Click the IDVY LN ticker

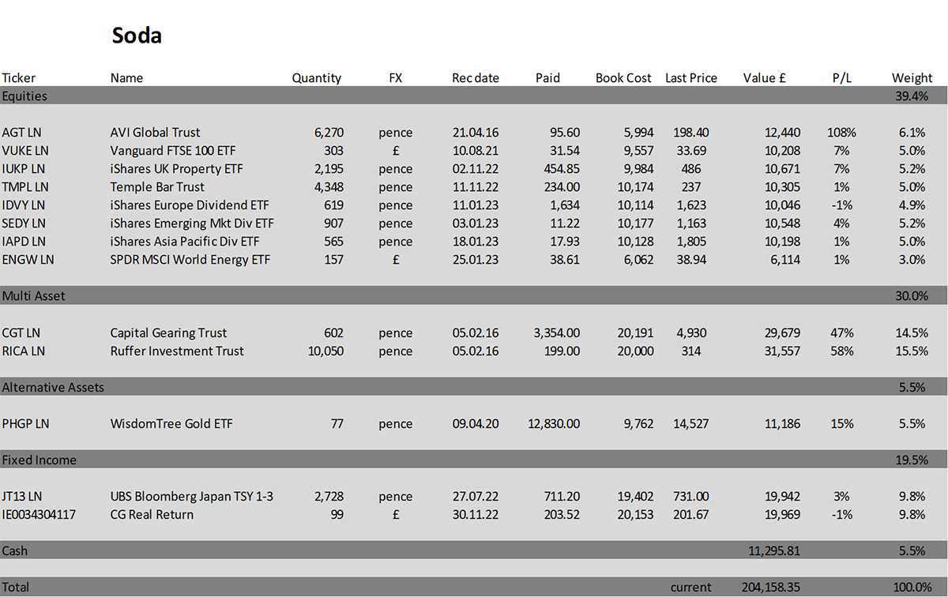[24, 205]
